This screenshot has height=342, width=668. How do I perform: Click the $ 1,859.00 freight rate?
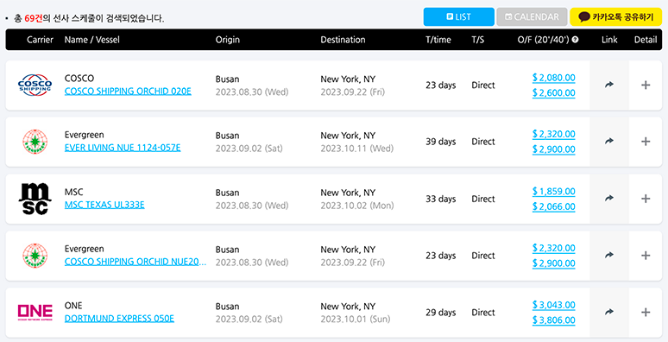tap(554, 192)
